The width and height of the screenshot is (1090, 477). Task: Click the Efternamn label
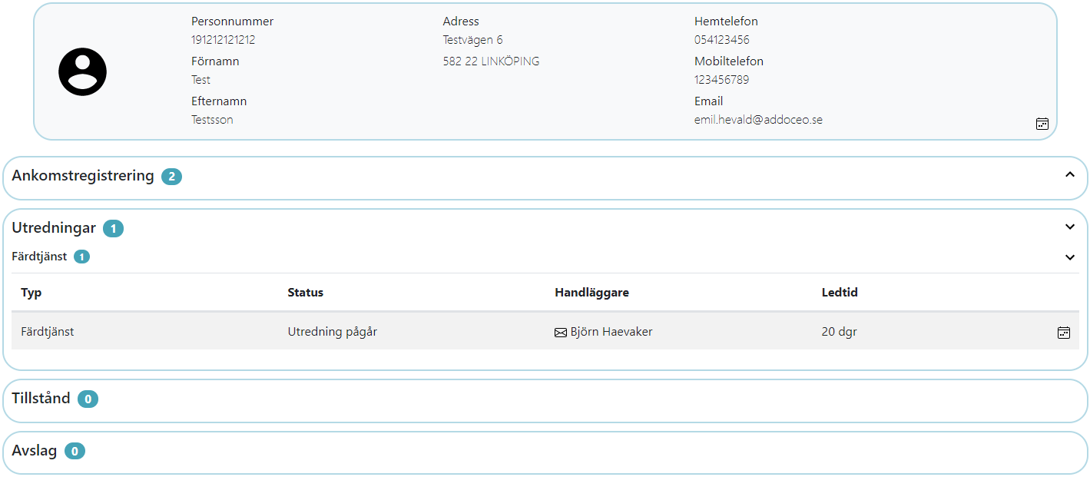[x=219, y=101]
